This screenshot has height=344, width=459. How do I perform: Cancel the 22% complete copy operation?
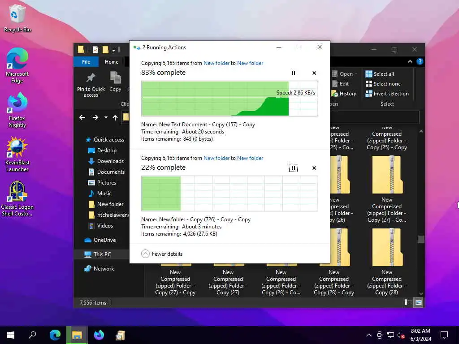[x=314, y=168]
